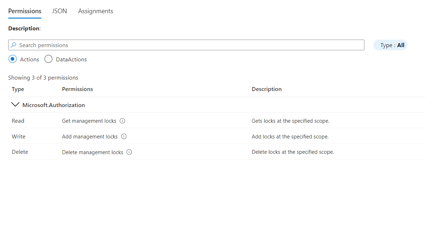
Task: Click info icon beside Delete management locks
Action: click(129, 152)
